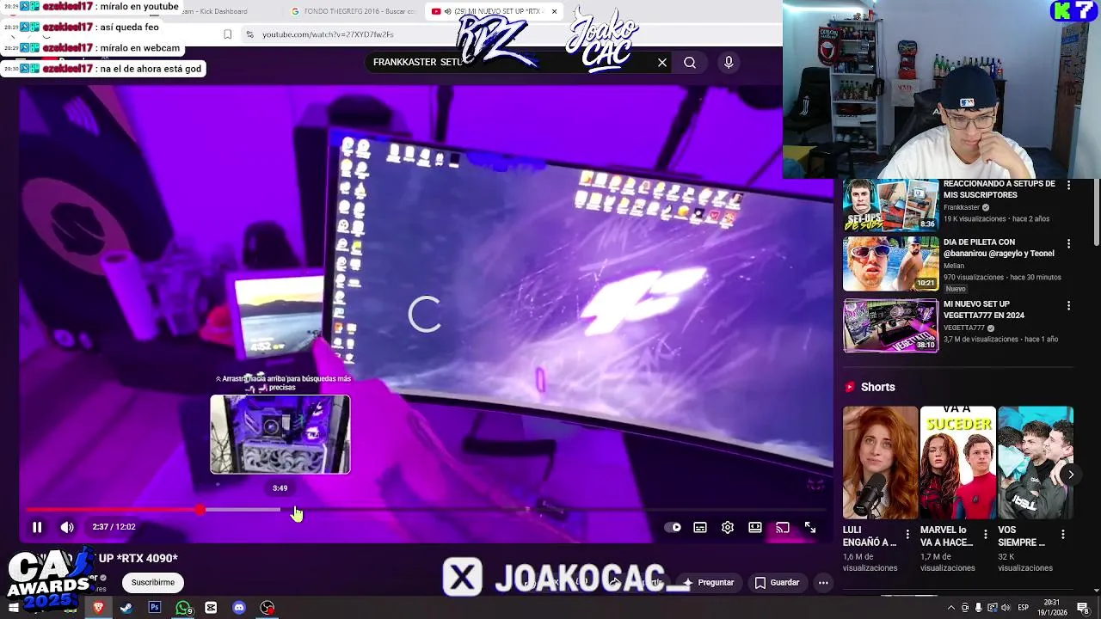Viewport: 1101px width, 619px height.
Task: Open REACCIONANDO A SETUPS video thumbnail
Action: 890,205
